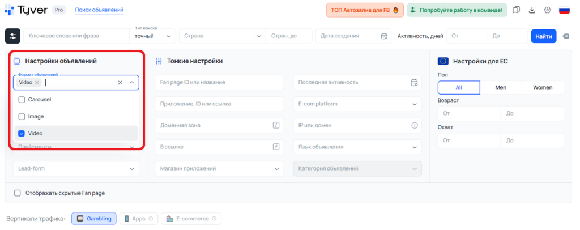Click the clear search backspace icon
The image size is (580, 230).
click(x=566, y=36)
